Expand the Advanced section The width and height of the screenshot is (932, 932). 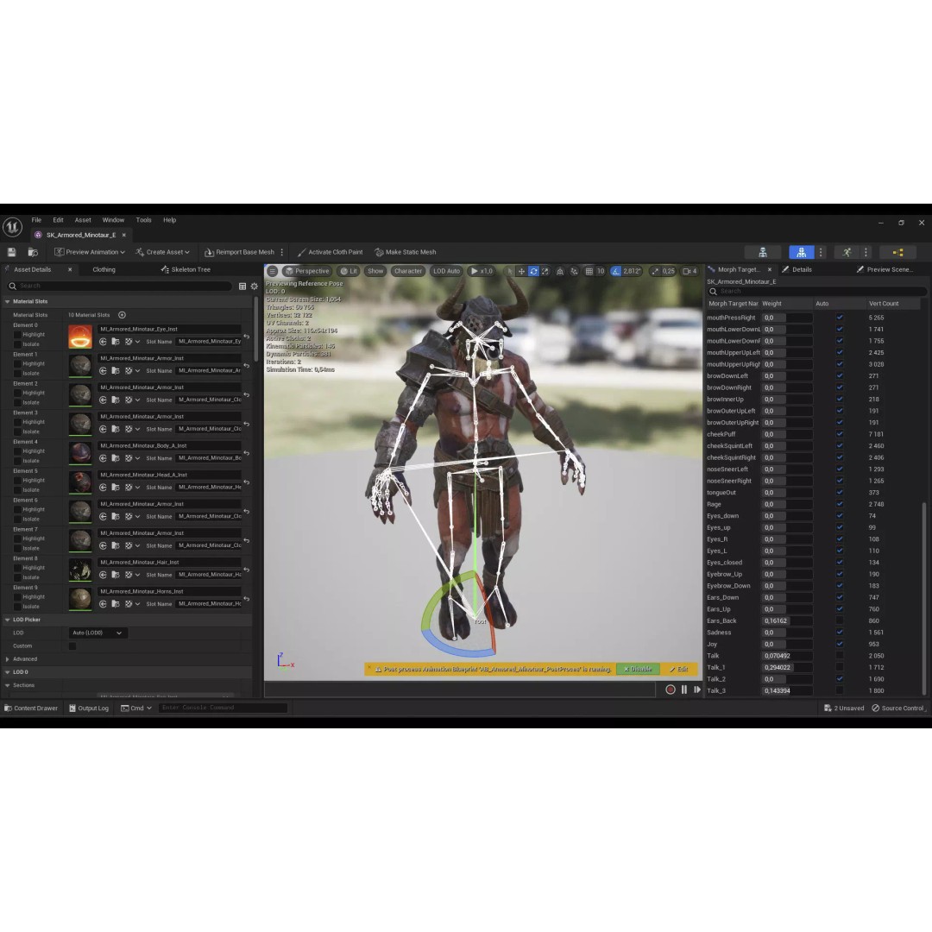tap(8, 659)
